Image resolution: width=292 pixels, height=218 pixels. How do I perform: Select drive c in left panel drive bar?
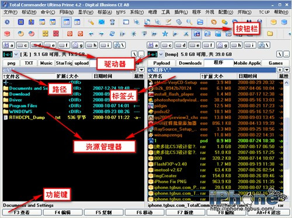pyautogui.click(x=22, y=45)
